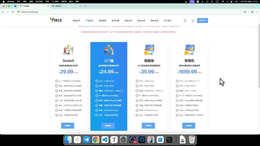Viewport: 260px width, 146px height.
Task: Click the VIRCS site logo
Action: 56,20
